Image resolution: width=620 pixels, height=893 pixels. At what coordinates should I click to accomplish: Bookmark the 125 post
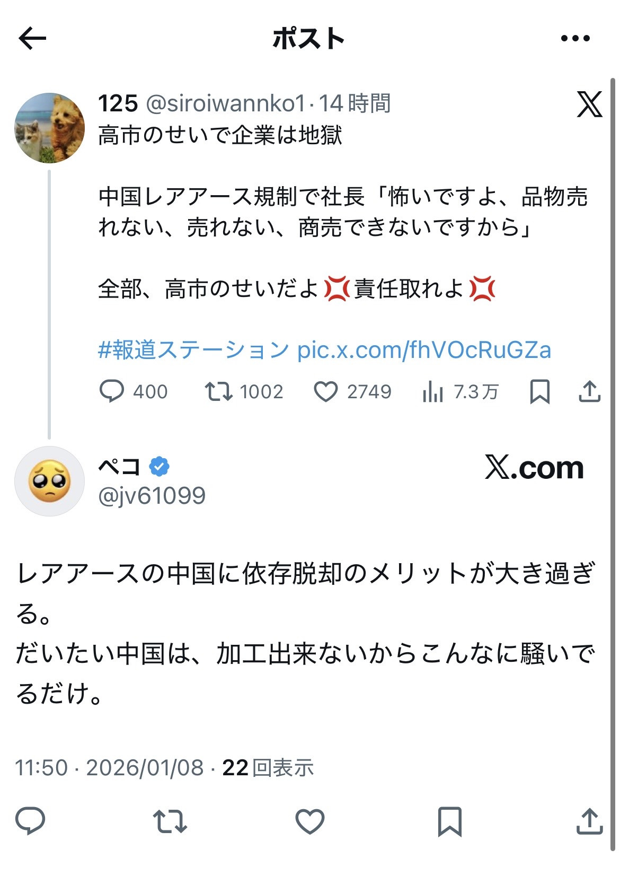point(539,391)
